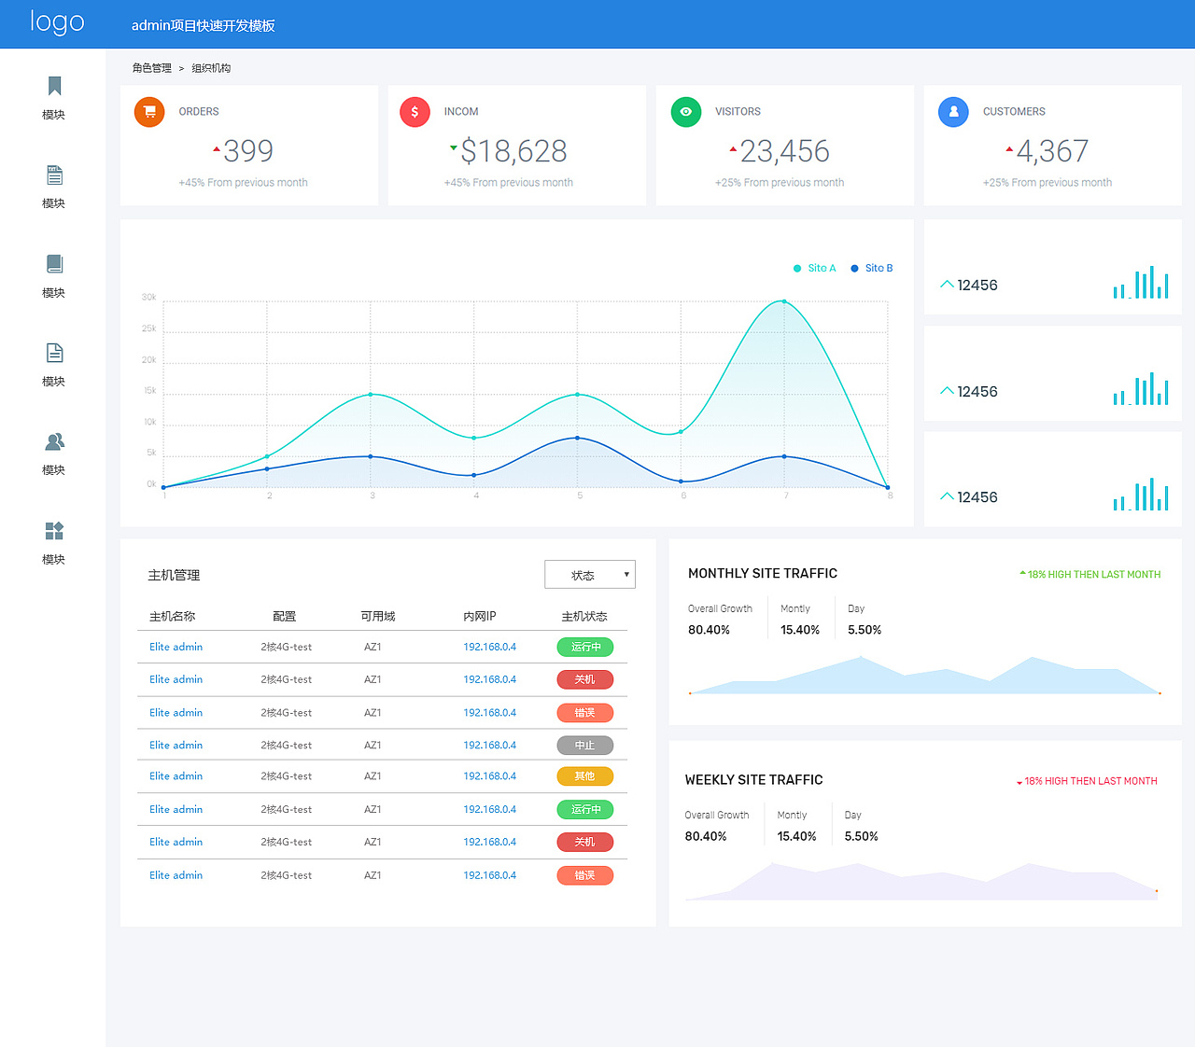
Task: Click the 中止 status badge
Action: (585, 746)
